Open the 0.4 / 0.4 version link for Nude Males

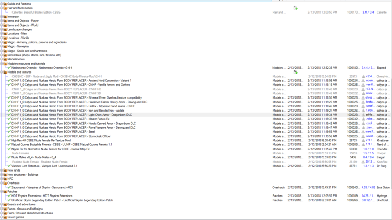[x=368, y=157]
